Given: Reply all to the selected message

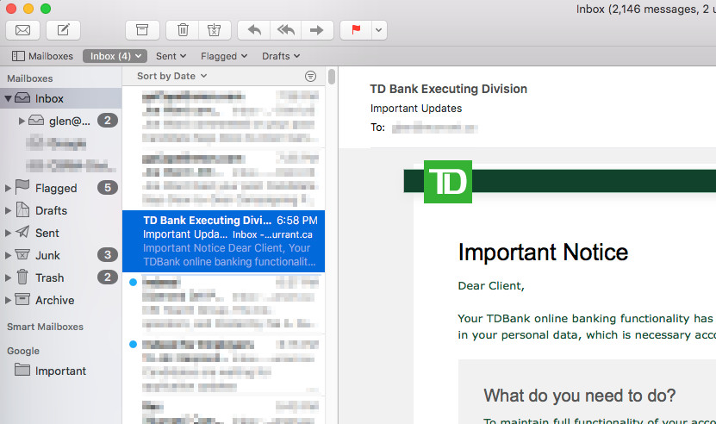Looking at the screenshot, I should coord(286,30).
